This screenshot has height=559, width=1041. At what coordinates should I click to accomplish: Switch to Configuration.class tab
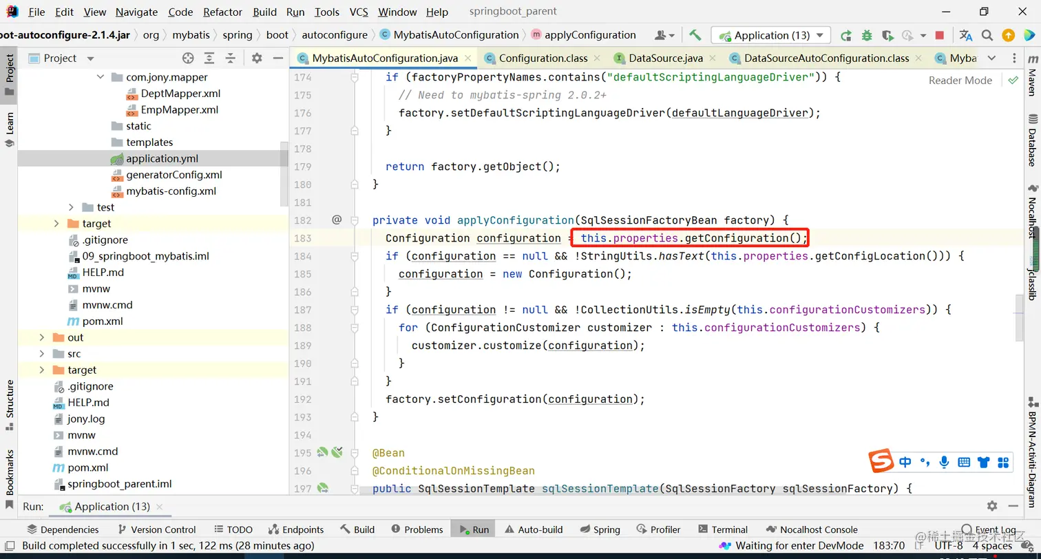543,59
